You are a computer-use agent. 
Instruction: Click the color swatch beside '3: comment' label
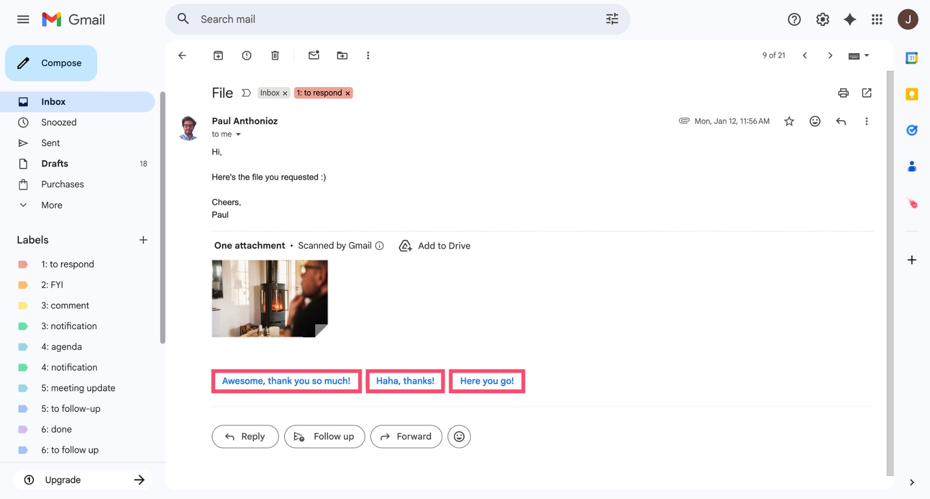pos(23,305)
